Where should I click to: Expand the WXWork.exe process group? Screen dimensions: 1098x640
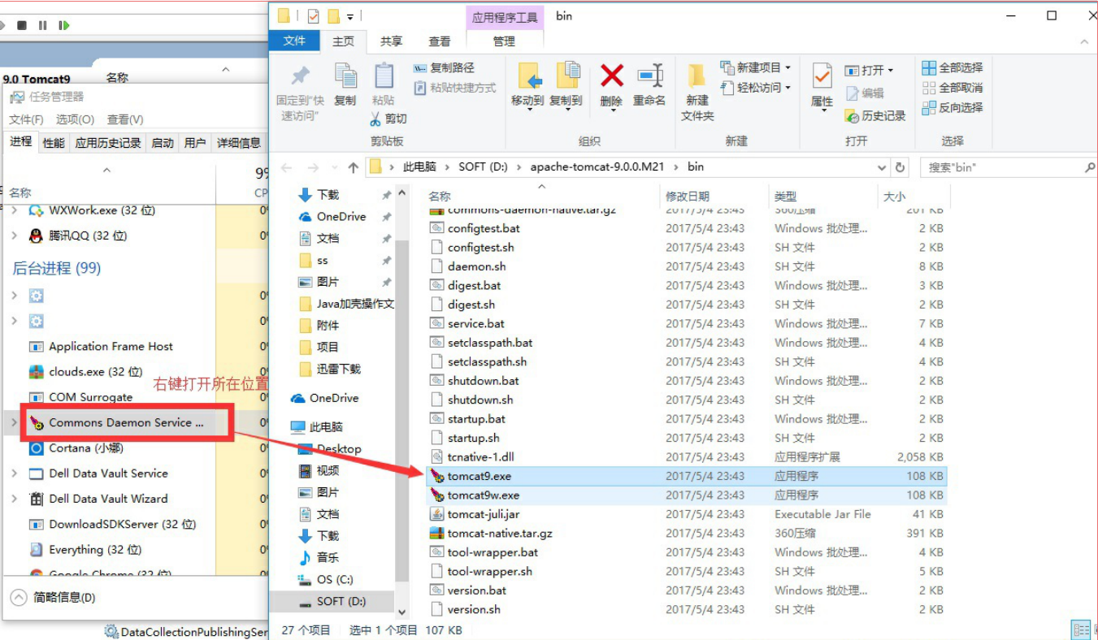[x=15, y=210]
